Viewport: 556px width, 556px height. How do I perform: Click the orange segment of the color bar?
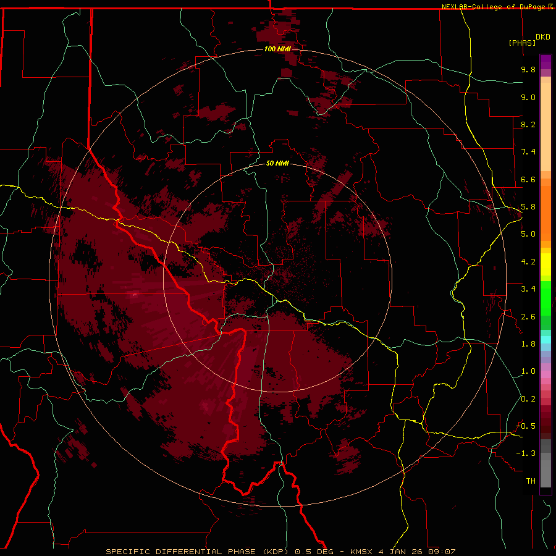tap(545, 213)
